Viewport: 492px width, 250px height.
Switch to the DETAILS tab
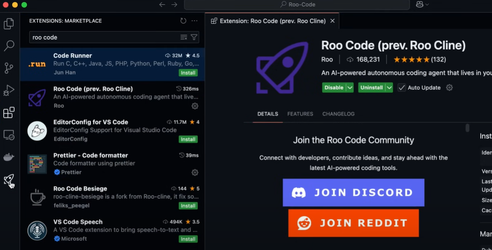(x=268, y=114)
